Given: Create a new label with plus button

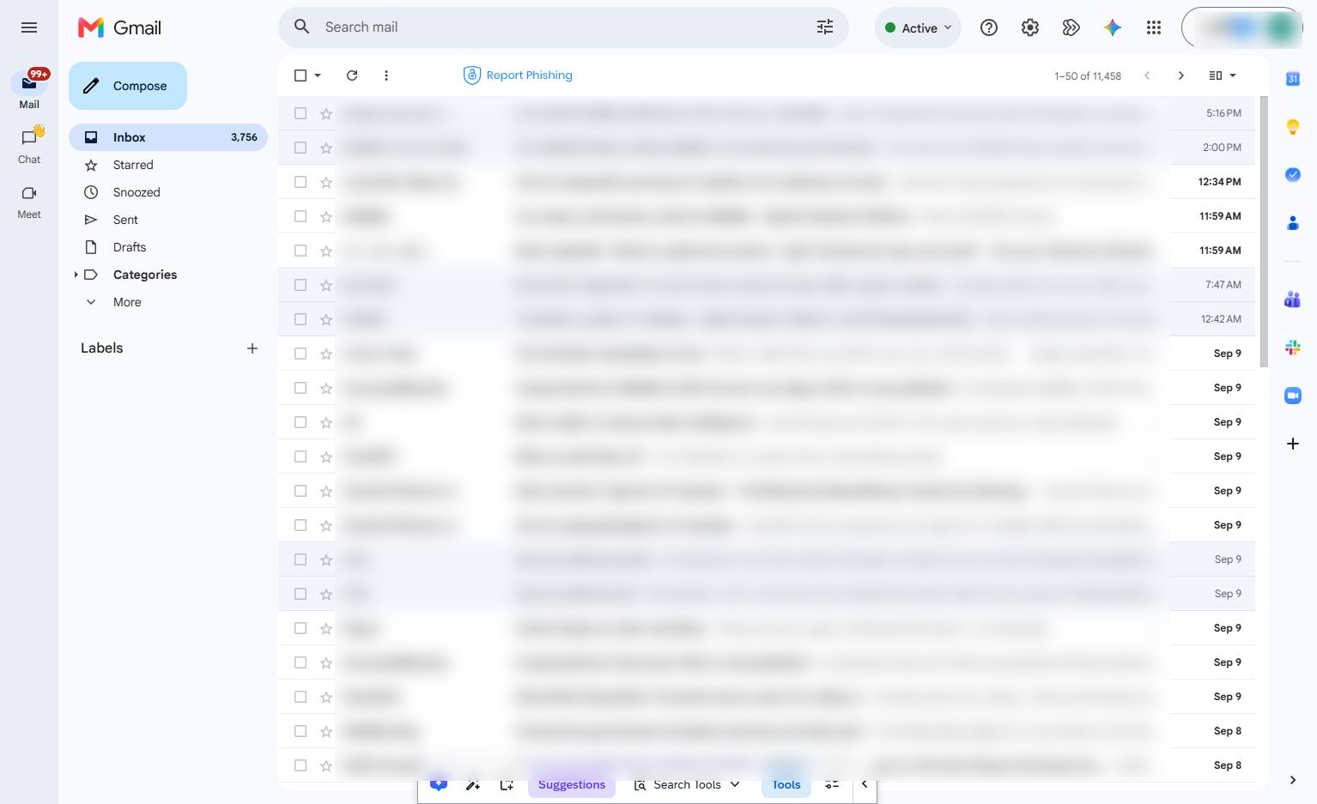Looking at the screenshot, I should (252, 348).
